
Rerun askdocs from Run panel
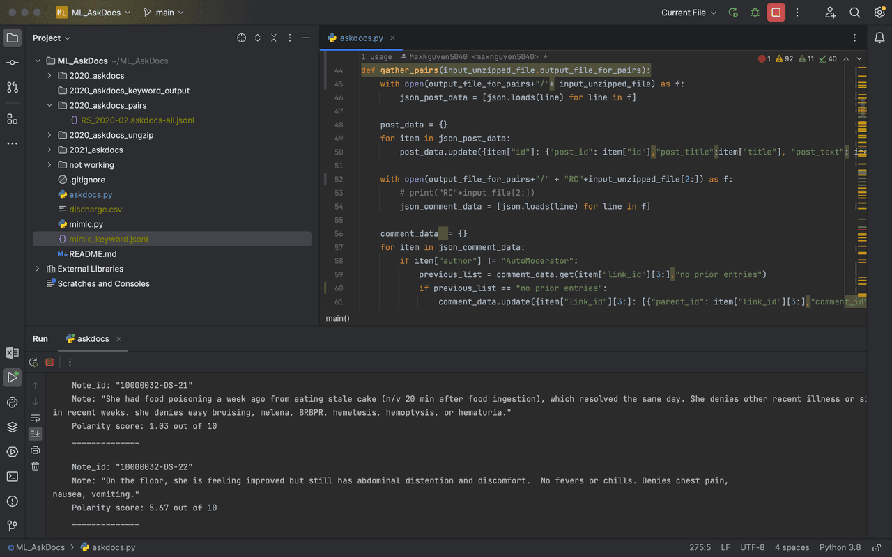pyautogui.click(x=33, y=362)
